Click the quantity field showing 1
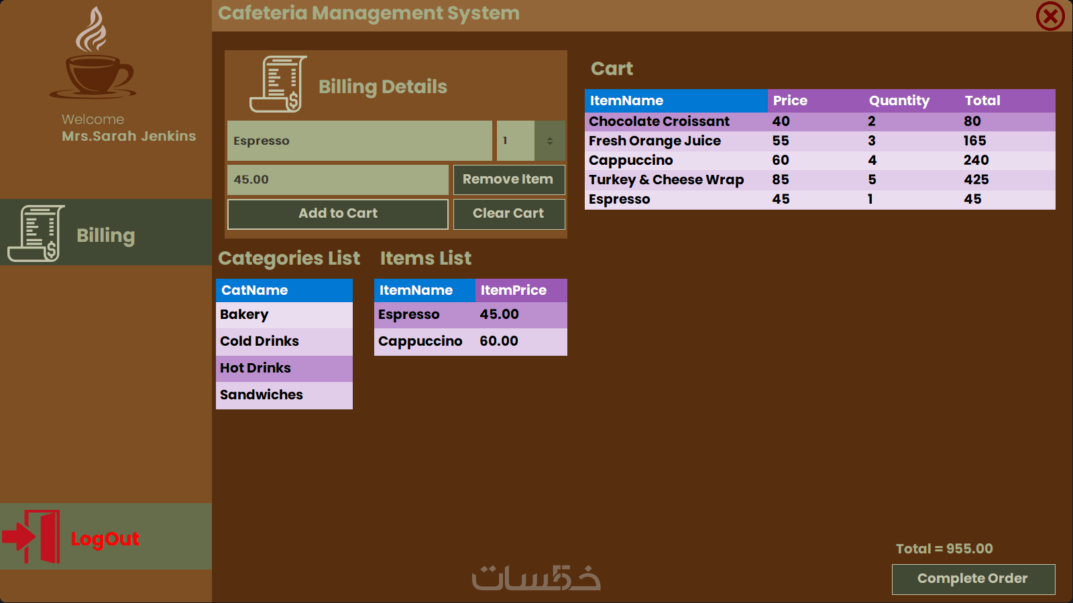 pos(516,141)
